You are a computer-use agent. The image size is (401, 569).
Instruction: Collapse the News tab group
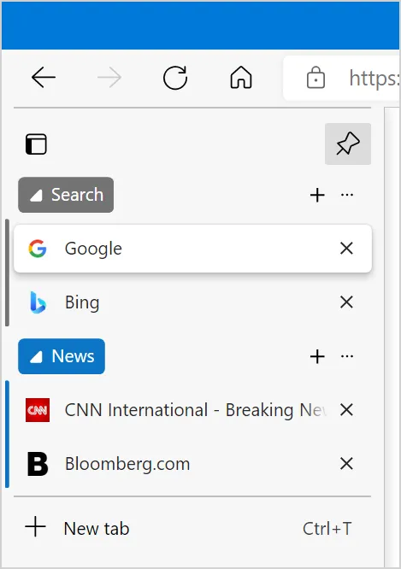(x=62, y=356)
